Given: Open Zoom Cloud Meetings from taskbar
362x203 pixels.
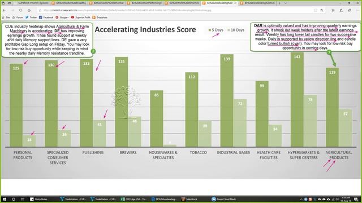Looking at the screenshot, I should (x=224, y=199).
